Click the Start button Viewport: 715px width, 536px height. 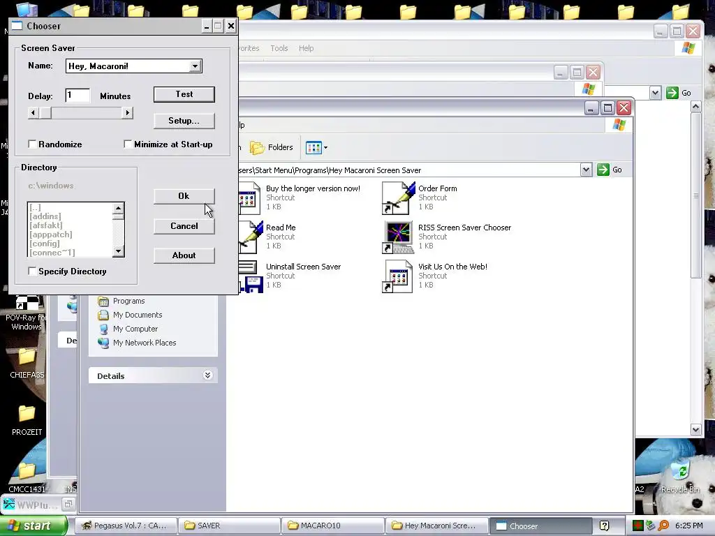34,526
